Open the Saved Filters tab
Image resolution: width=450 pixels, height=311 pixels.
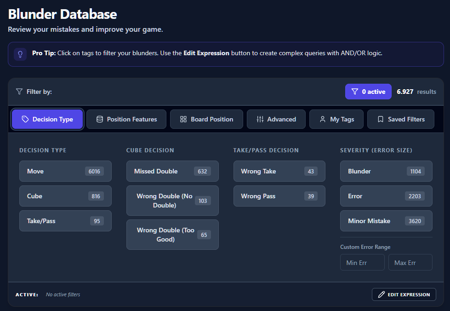(401, 119)
